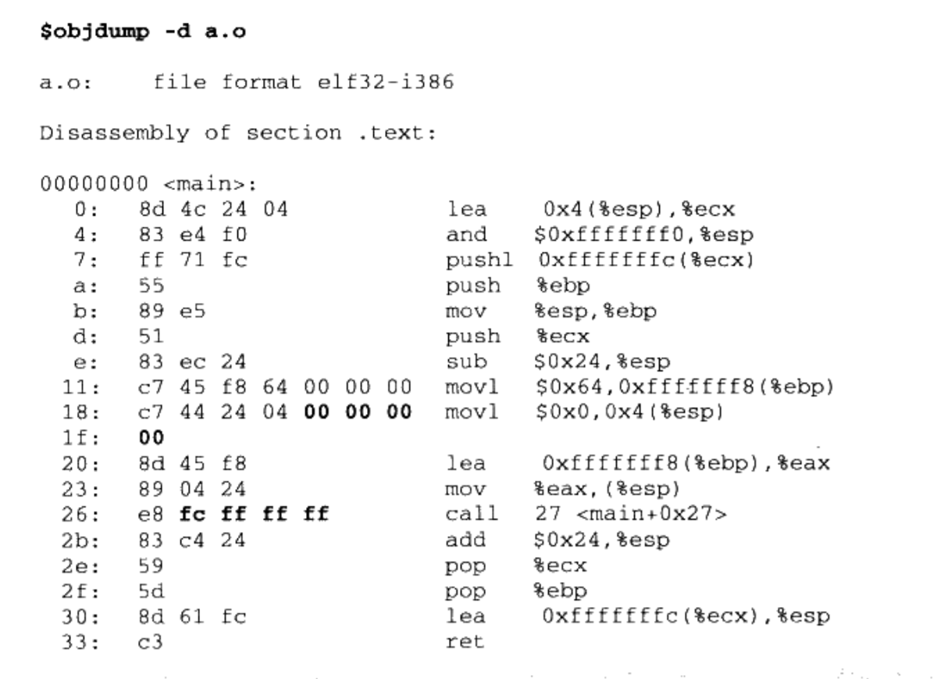The width and height of the screenshot is (933, 679).
Task: Click the 'file format elf32-i386' text
Action: point(304,81)
